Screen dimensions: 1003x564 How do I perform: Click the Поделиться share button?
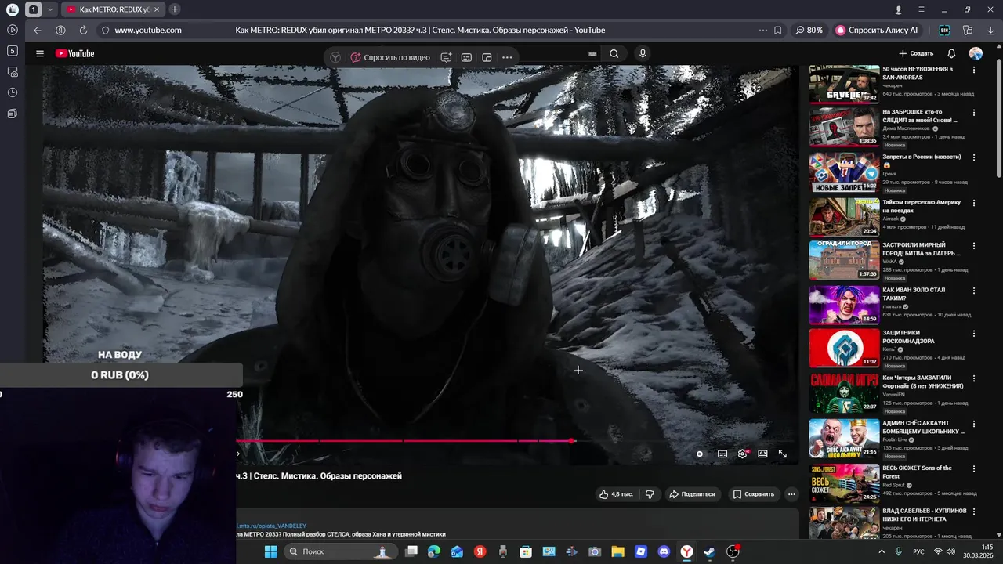coord(692,494)
